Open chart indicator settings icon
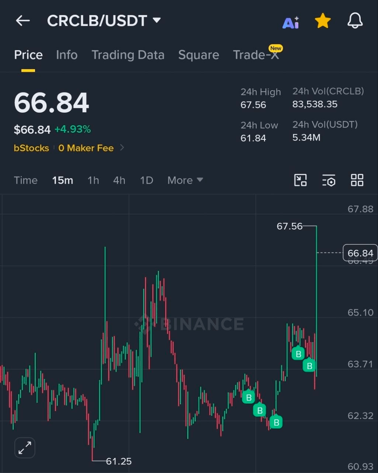 (x=329, y=180)
